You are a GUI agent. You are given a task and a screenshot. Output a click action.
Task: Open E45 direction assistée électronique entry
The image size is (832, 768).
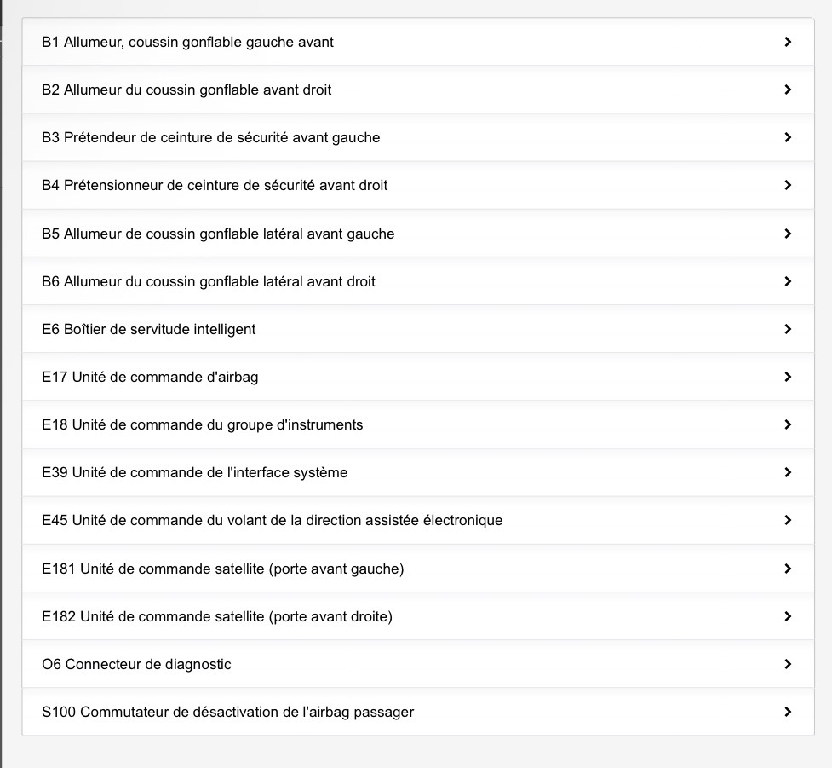click(x=273, y=520)
